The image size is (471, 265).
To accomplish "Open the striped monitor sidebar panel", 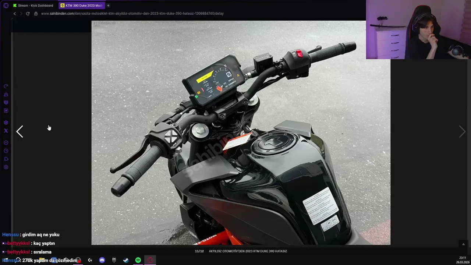I will pyautogui.click(x=6, y=102).
